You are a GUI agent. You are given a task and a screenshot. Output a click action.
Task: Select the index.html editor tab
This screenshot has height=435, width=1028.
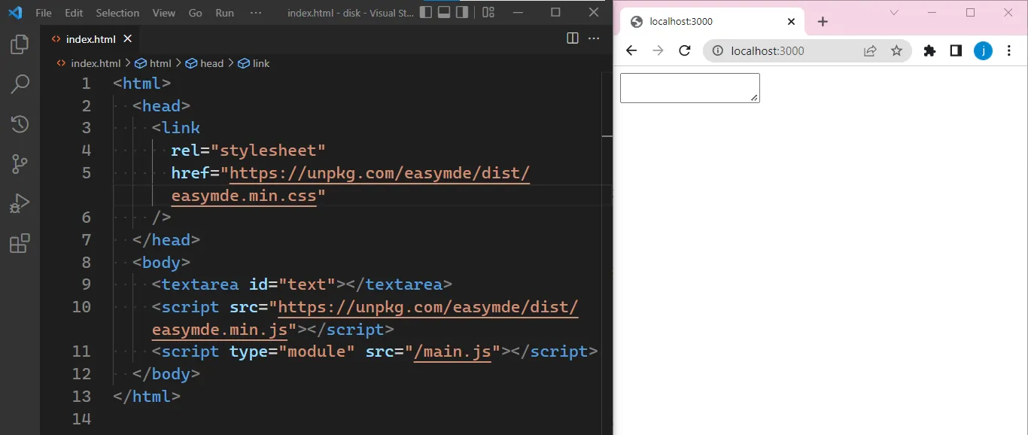pyautogui.click(x=90, y=38)
